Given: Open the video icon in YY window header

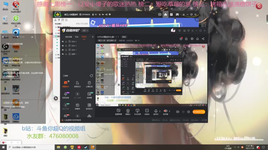Looking at the screenshot, I should click(160, 14).
